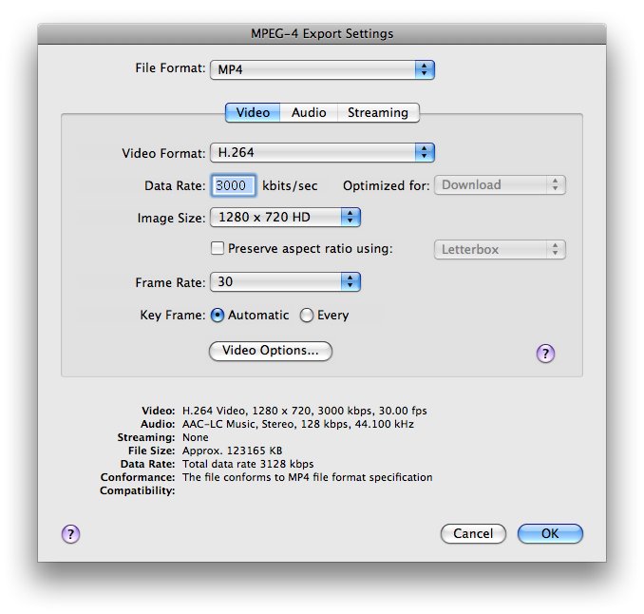Open Video Options button
This screenshot has width=644, height=614.
tap(271, 351)
